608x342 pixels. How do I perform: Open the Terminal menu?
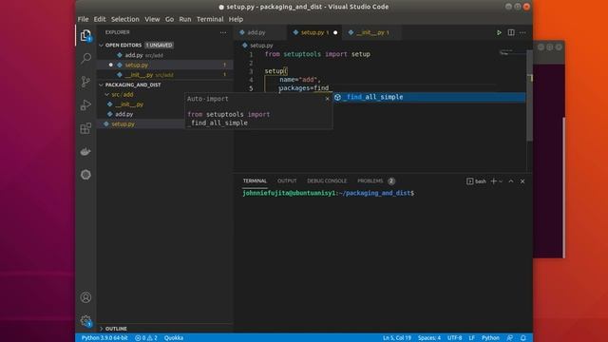click(x=210, y=19)
